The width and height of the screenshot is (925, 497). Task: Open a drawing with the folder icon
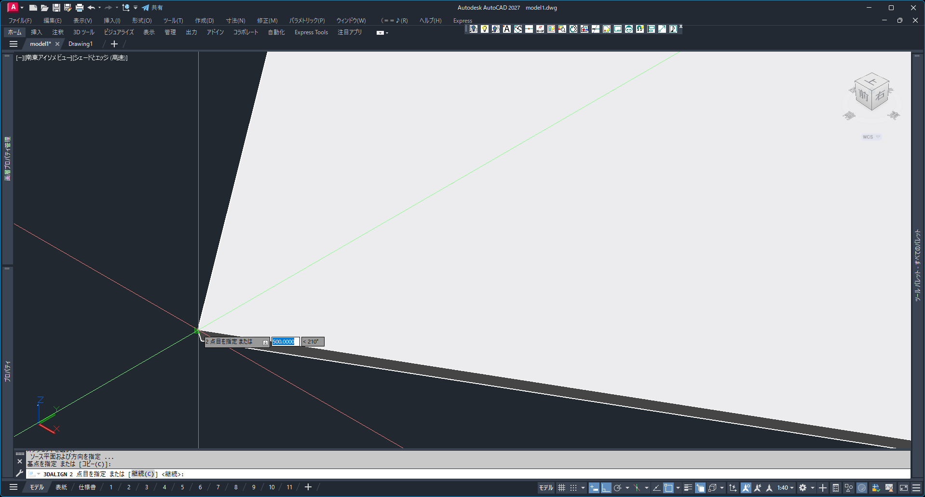(44, 8)
